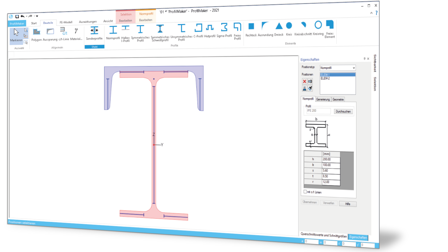Click the IPE 200 profile field
The height and width of the screenshot is (252, 448).
pyautogui.click(x=318, y=111)
